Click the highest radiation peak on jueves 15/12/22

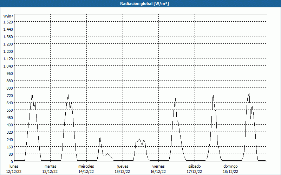(x=139, y=139)
